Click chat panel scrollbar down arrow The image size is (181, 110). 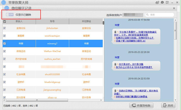pyautogui.click(x=175, y=100)
